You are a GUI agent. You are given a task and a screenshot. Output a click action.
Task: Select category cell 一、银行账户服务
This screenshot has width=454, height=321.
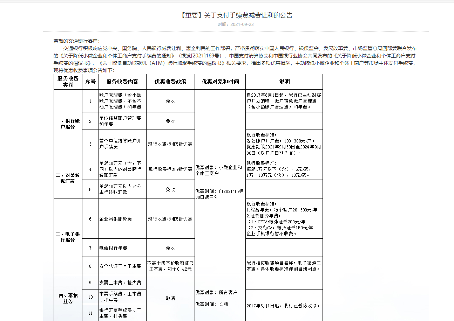pyautogui.click(x=68, y=124)
